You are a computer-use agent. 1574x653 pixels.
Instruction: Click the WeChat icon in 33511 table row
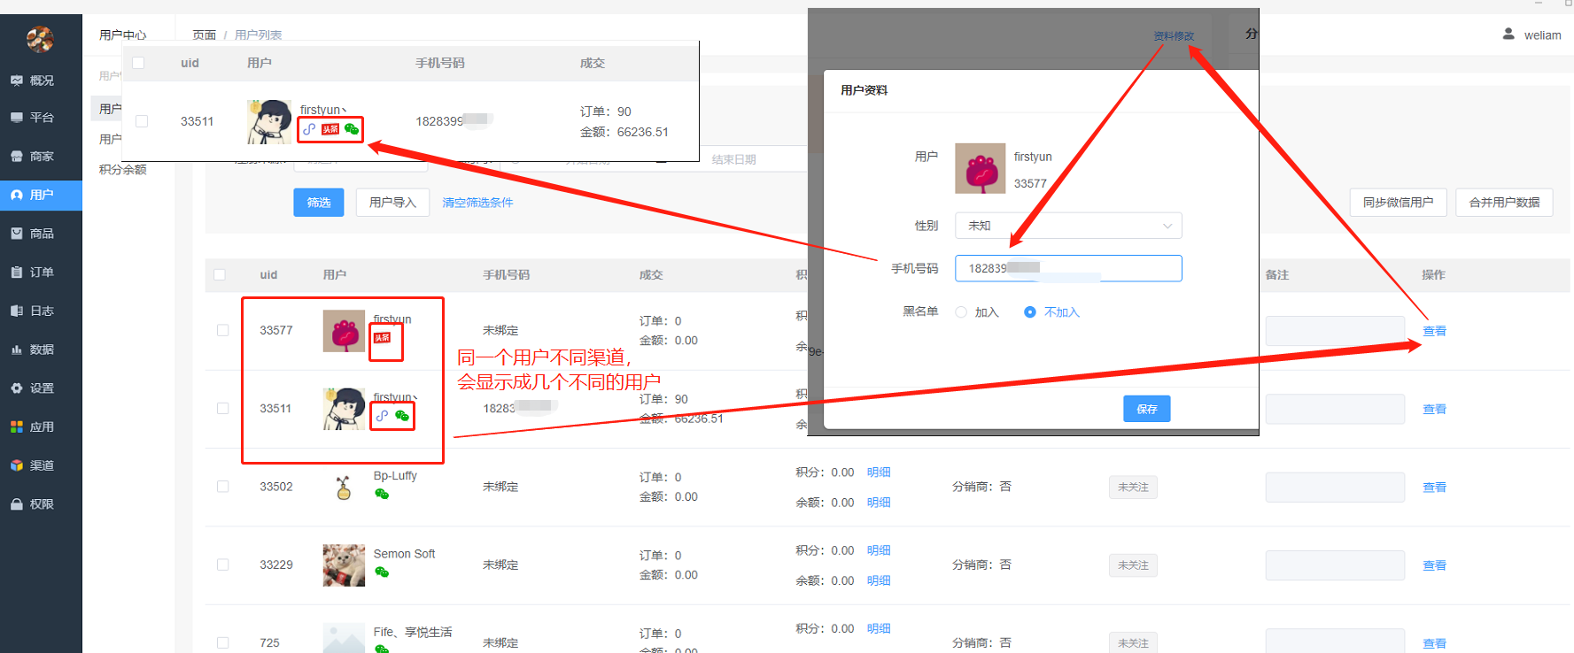click(402, 416)
